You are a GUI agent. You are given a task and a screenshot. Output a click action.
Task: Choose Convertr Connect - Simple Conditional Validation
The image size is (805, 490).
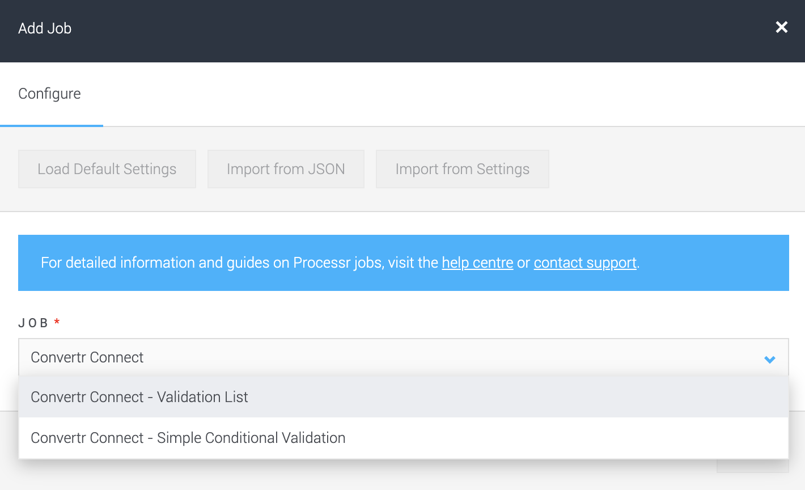pos(403,438)
